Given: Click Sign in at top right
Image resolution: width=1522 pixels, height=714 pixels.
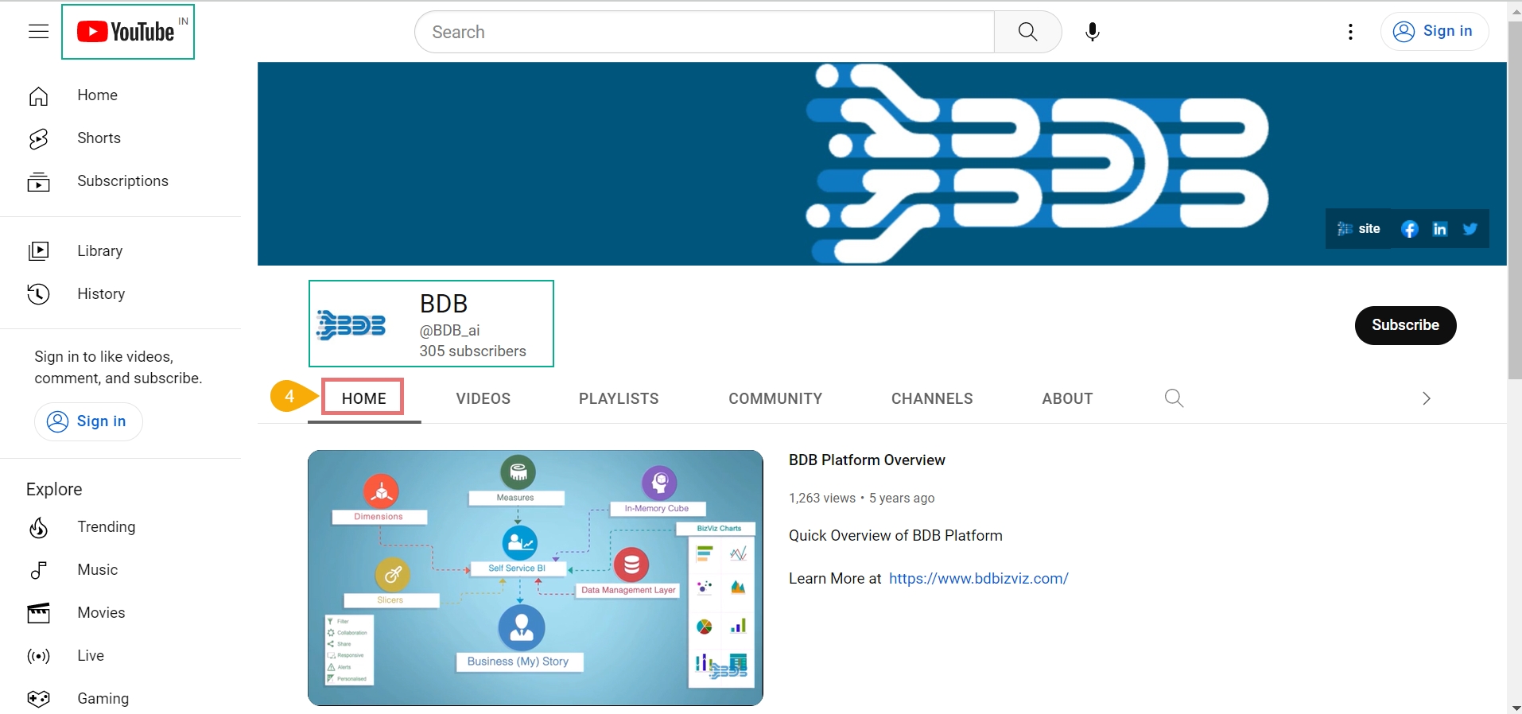Looking at the screenshot, I should [1435, 31].
